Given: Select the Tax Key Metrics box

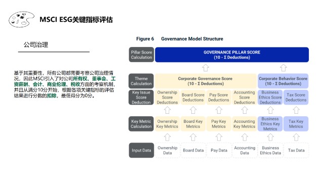Looking at the screenshot, I should tap(296, 124).
